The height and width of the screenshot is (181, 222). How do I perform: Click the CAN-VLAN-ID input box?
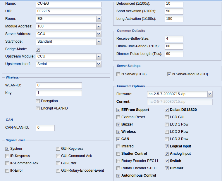tap(45, 128)
